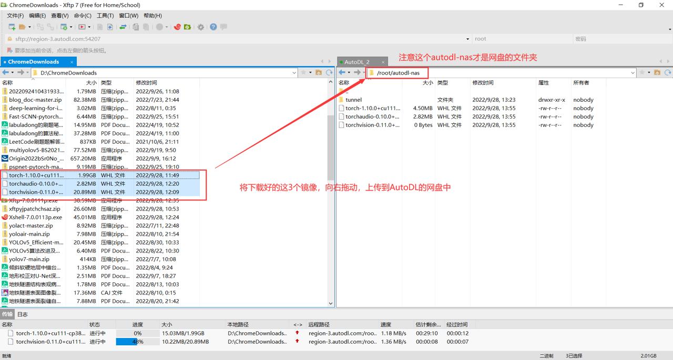Launch Xshell via the red swirl icon

point(177,27)
